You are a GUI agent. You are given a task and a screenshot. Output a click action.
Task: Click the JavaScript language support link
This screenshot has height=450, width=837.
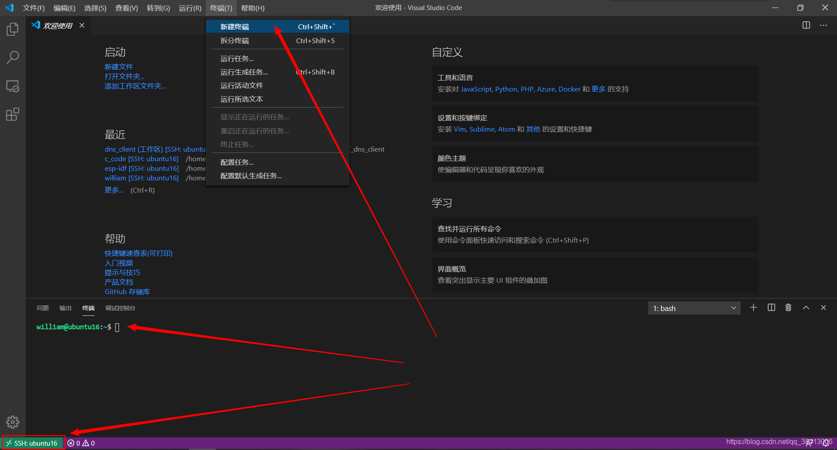tap(476, 89)
